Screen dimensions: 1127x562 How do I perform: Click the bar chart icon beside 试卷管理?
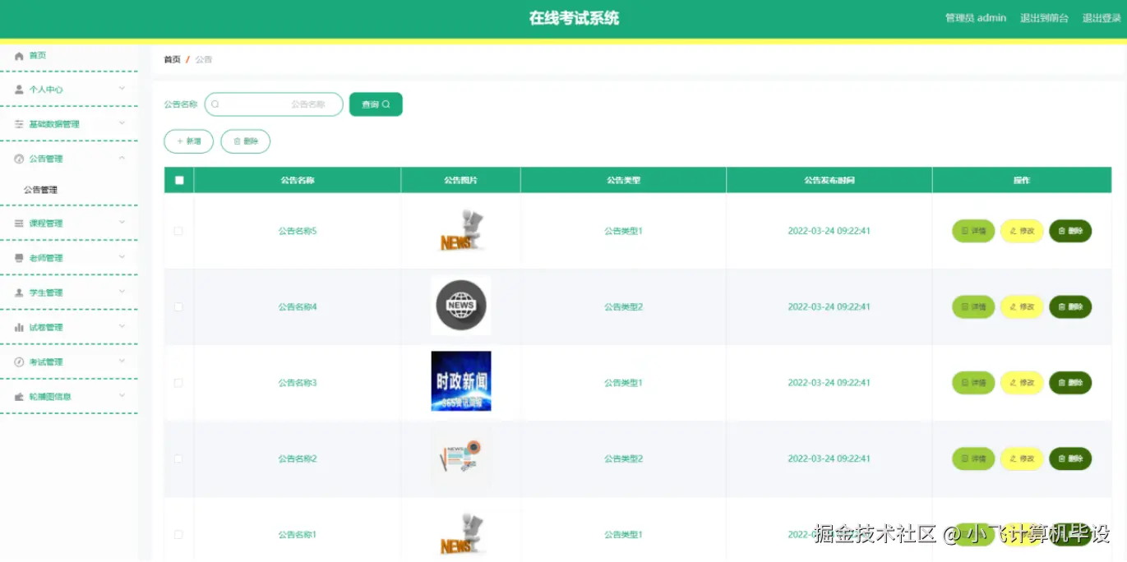(19, 327)
